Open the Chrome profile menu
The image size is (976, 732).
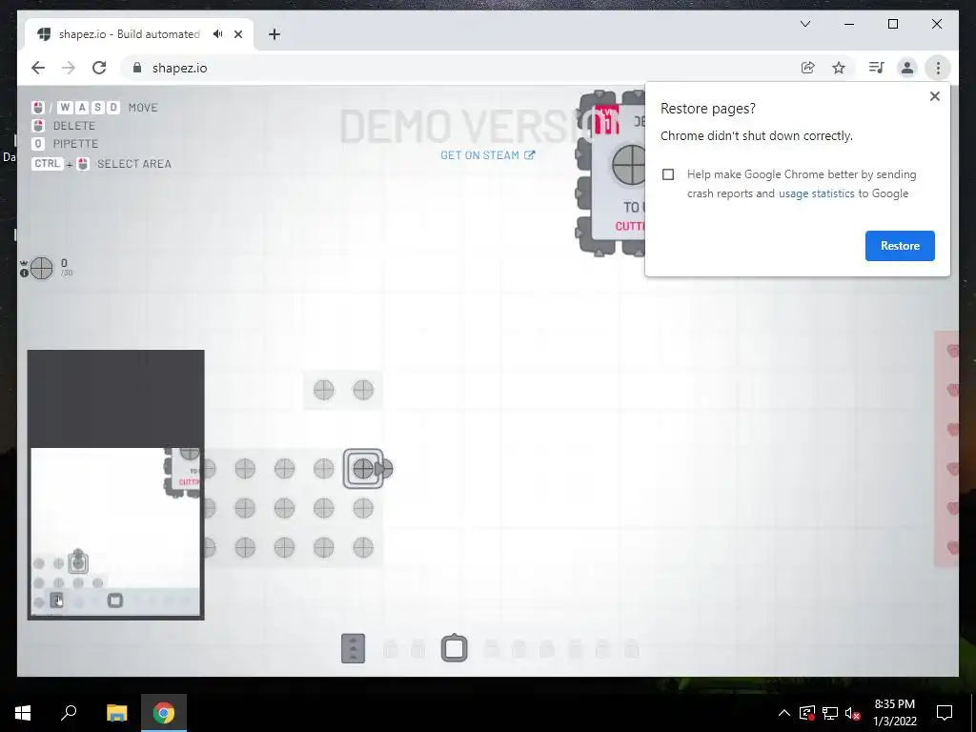tap(907, 68)
